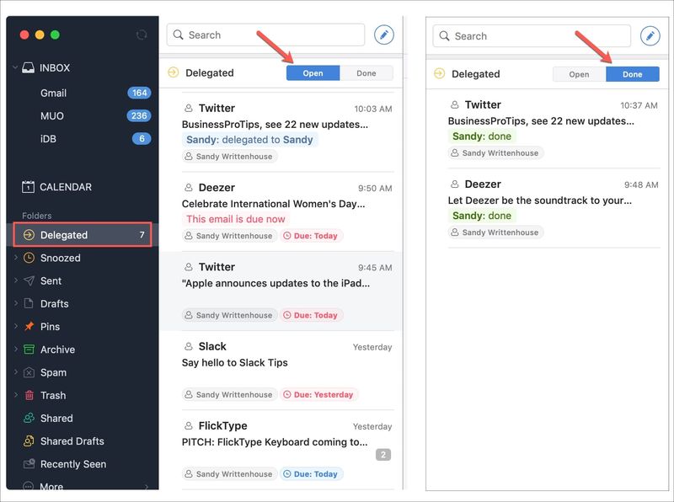Click the Calendar icon in sidebar
The height and width of the screenshot is (502, 674).
pyautogui.click(x=28, y=186)
